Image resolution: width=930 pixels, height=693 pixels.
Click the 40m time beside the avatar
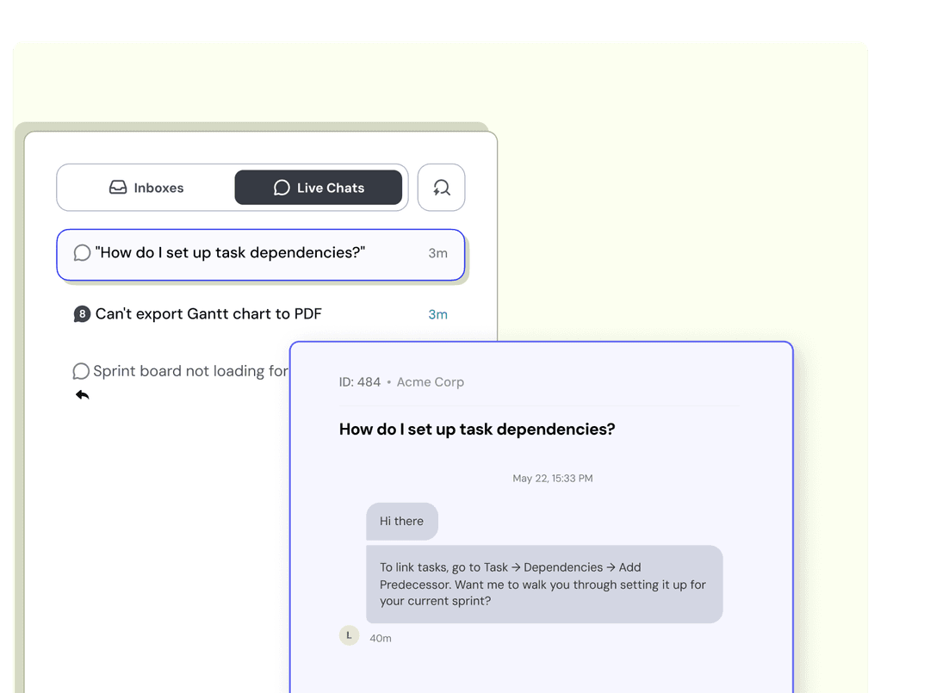point(381,639)
